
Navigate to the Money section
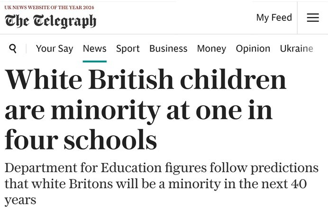coord(211,49)
